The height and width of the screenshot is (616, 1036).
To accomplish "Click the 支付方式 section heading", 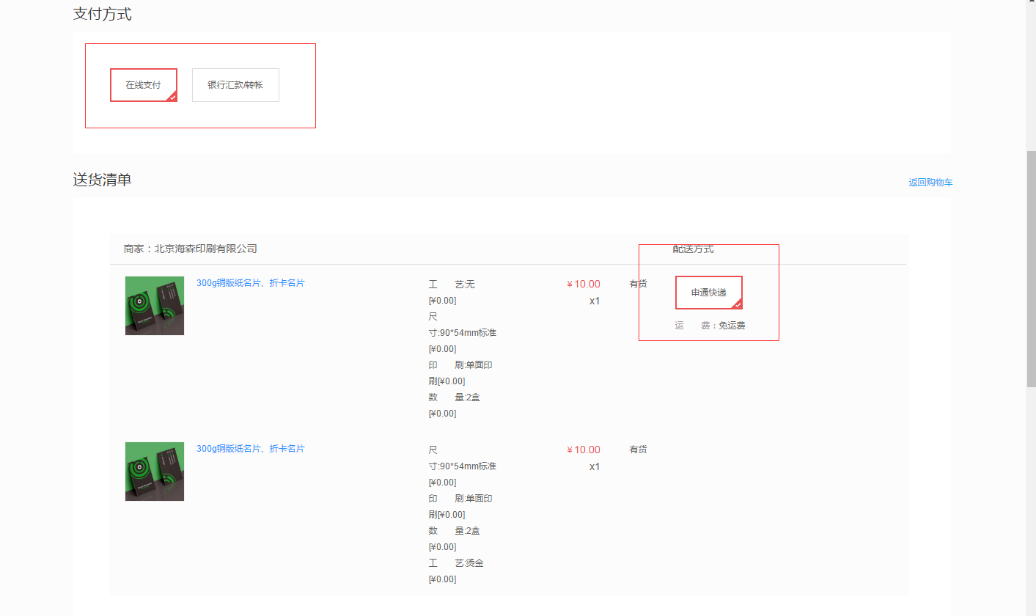I will pos(103,14).
